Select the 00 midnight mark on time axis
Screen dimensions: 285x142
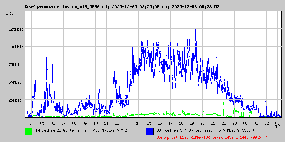pos(245,123)
